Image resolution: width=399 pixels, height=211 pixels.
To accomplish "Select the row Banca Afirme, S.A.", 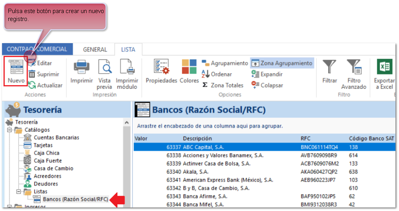I will tap(265, 196).
